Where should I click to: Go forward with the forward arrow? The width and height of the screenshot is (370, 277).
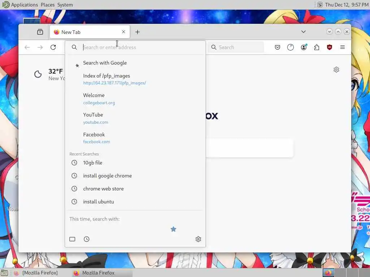(40, 47)
